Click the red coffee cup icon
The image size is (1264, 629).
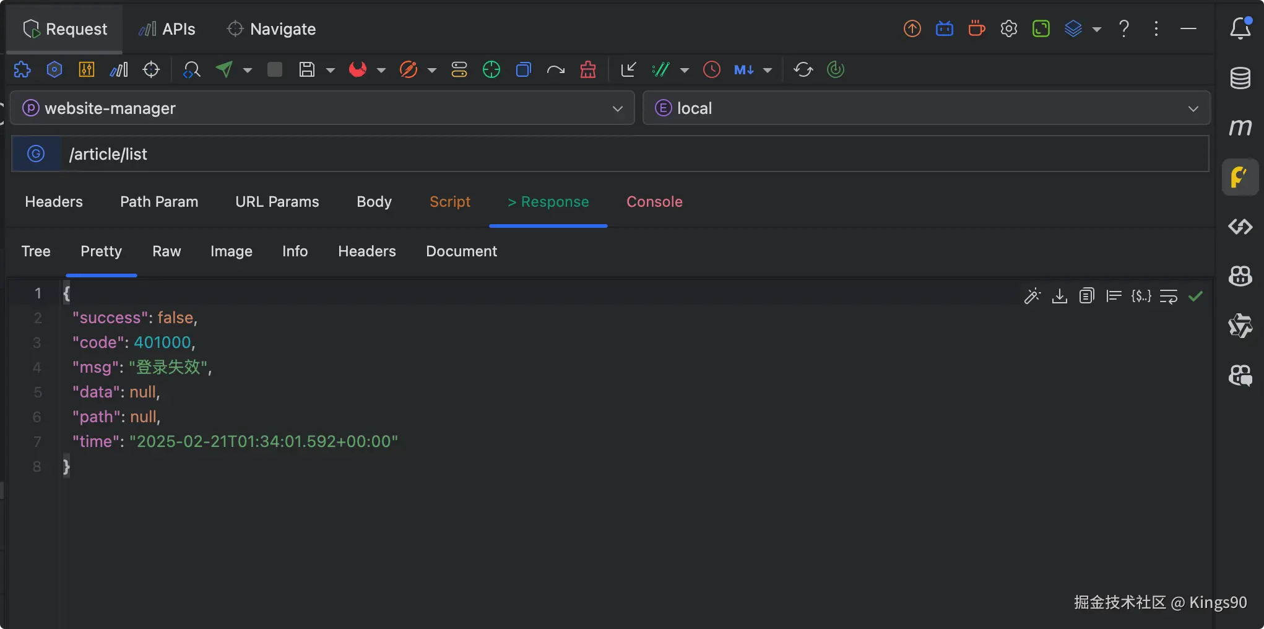pos(977,28)
